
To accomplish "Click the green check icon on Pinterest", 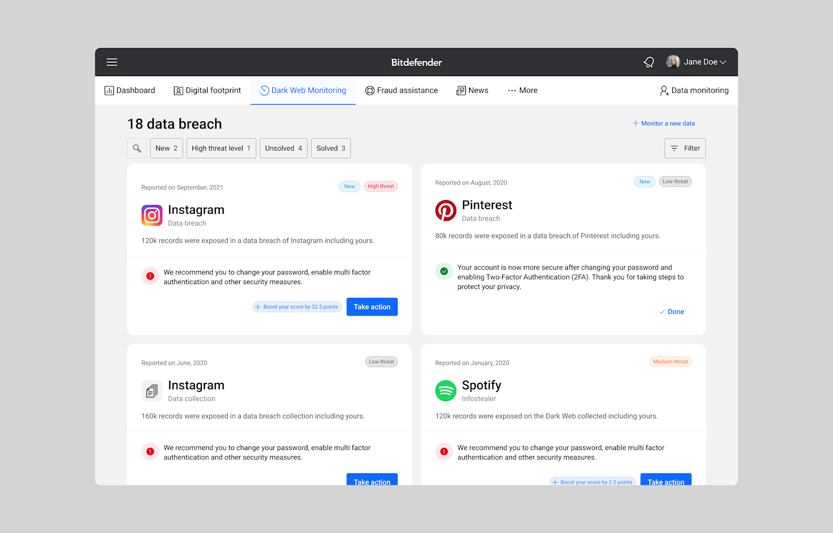I will click(x=444, y=271).
